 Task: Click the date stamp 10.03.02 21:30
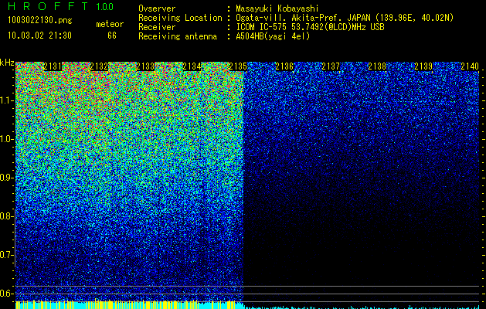[39, 36]
